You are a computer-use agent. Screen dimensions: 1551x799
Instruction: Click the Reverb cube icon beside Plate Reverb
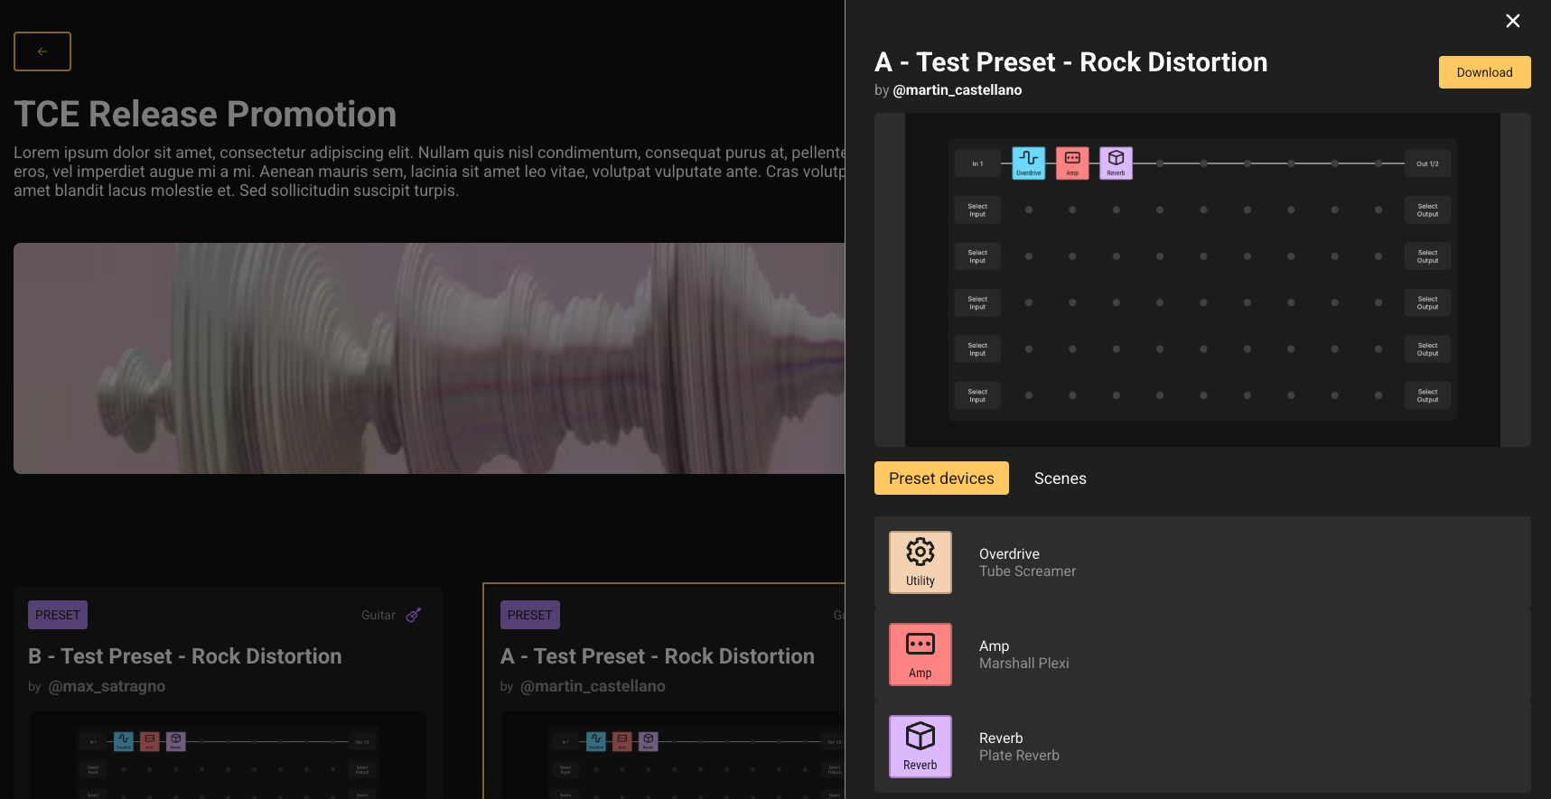[920, 747]
